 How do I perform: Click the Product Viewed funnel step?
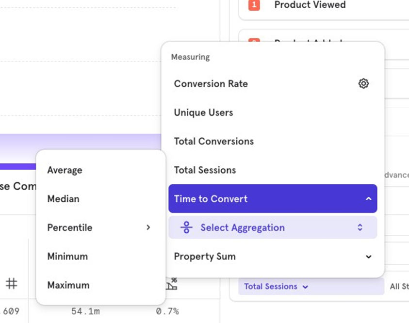[310, 5]
